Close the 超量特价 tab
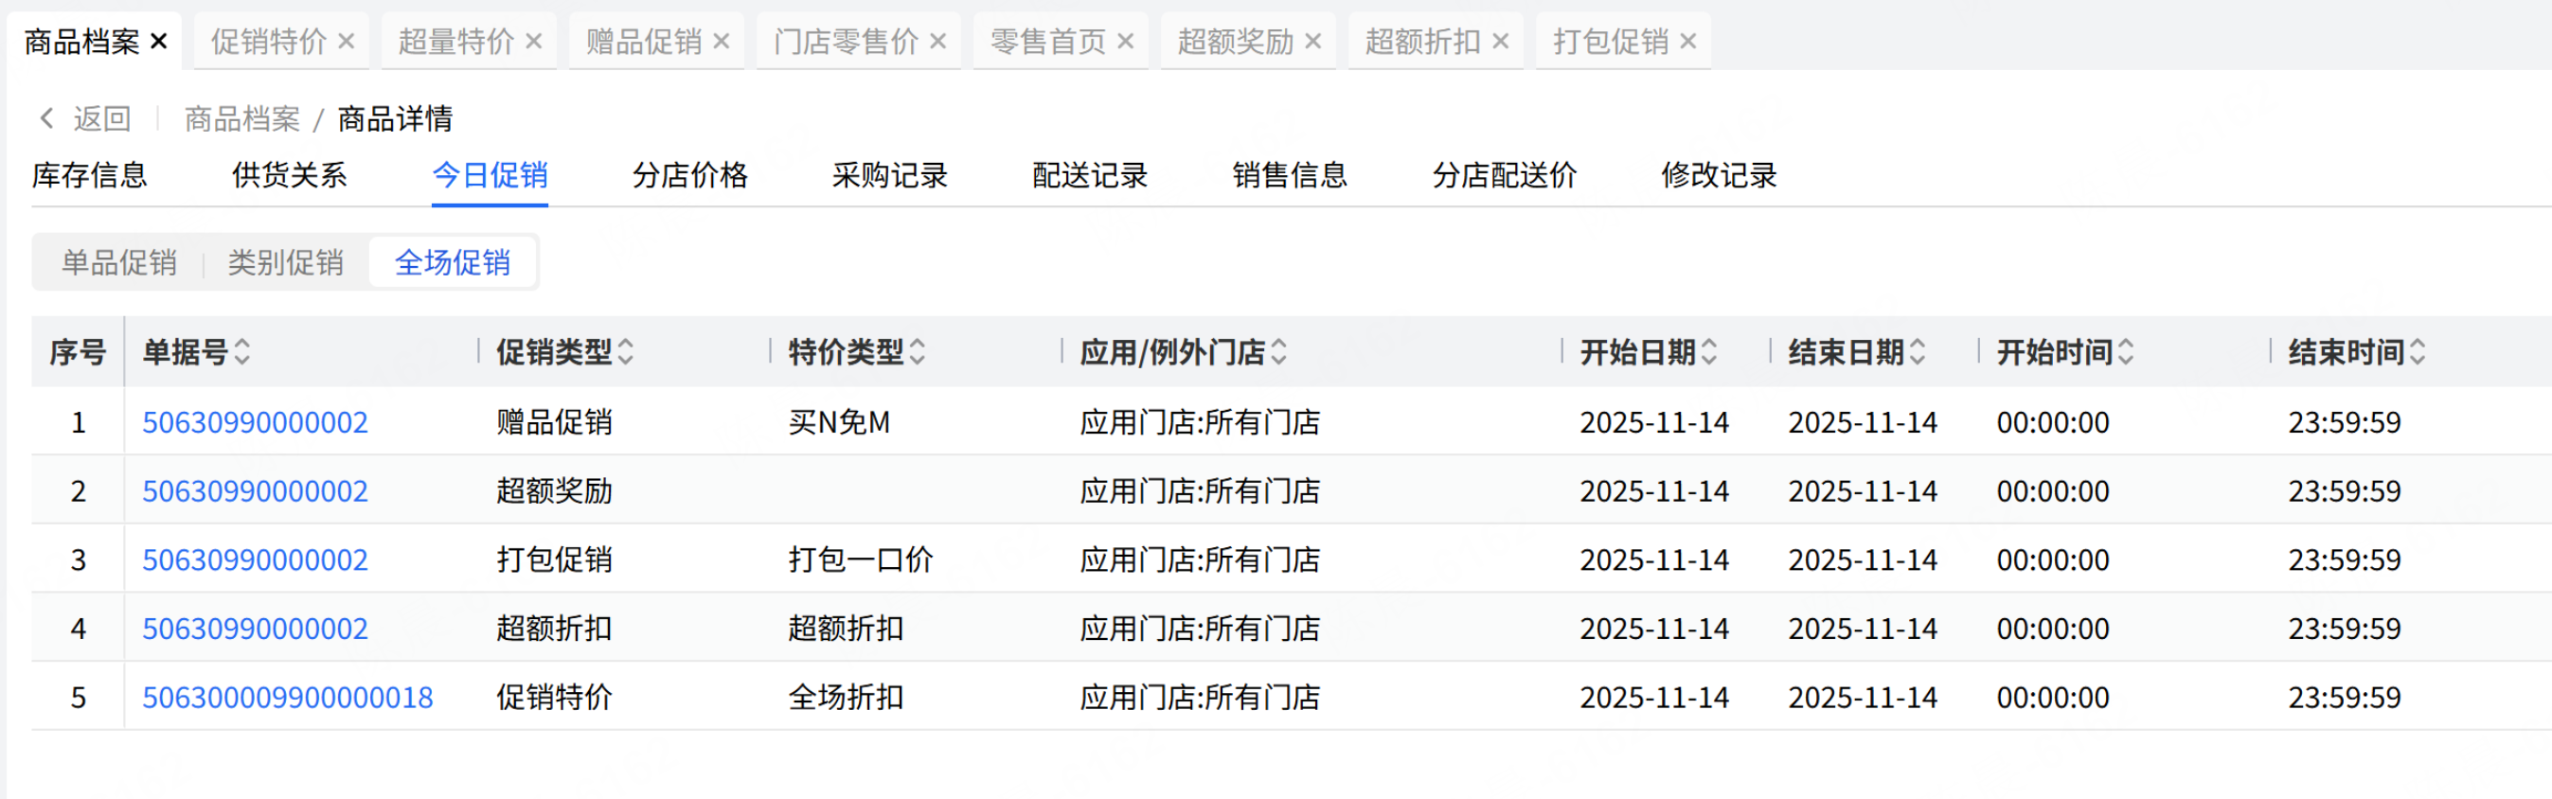This screenshot has width=2552, height=799. tap(533, 42)
